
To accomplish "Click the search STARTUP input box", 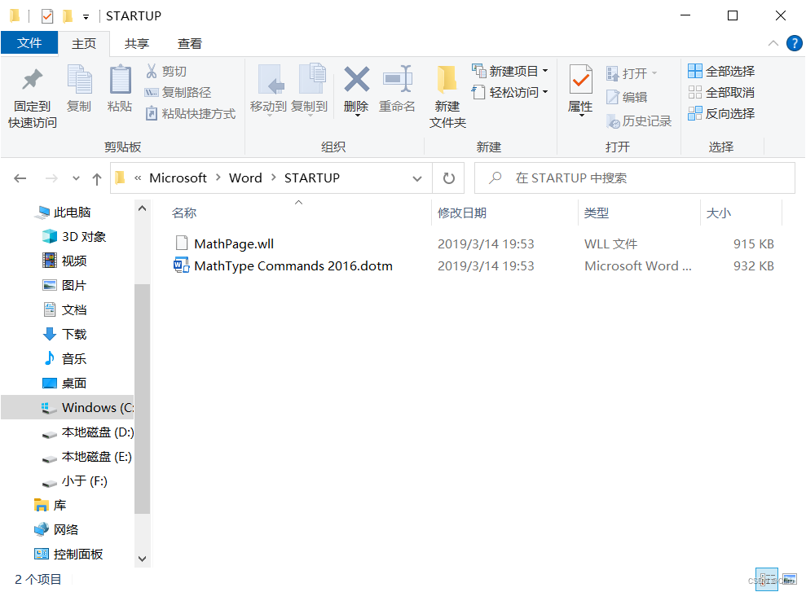I will click(634, 178).
